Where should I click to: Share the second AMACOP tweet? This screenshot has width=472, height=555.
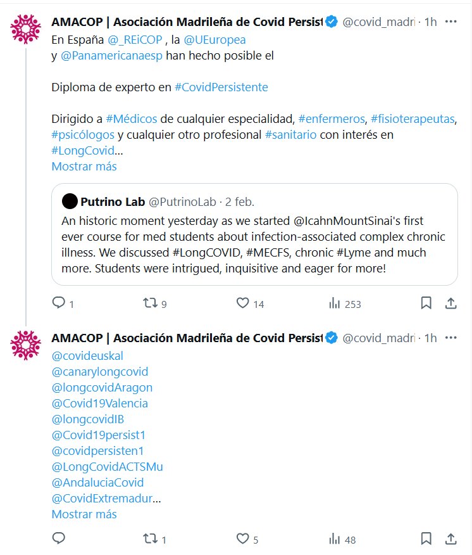point(451,539)
